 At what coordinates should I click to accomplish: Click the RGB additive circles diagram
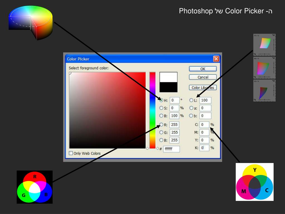tap(35, 187)
